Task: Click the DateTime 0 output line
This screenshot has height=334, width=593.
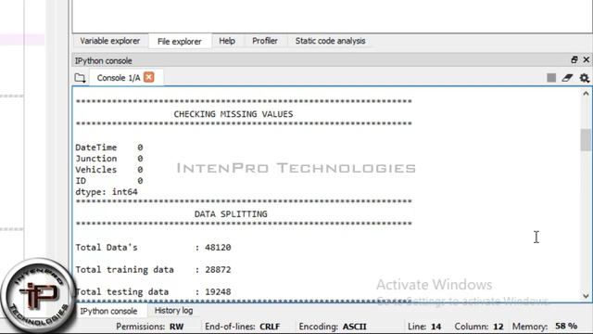Action: [109, 148]
